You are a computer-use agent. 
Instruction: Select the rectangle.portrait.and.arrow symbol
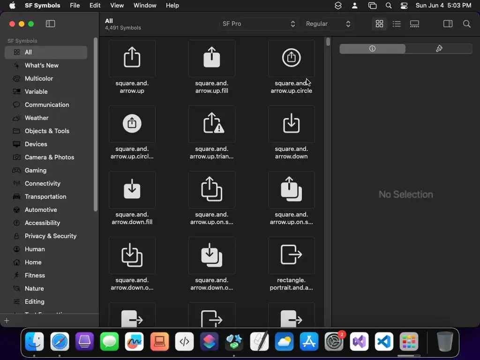click(291, 255)
